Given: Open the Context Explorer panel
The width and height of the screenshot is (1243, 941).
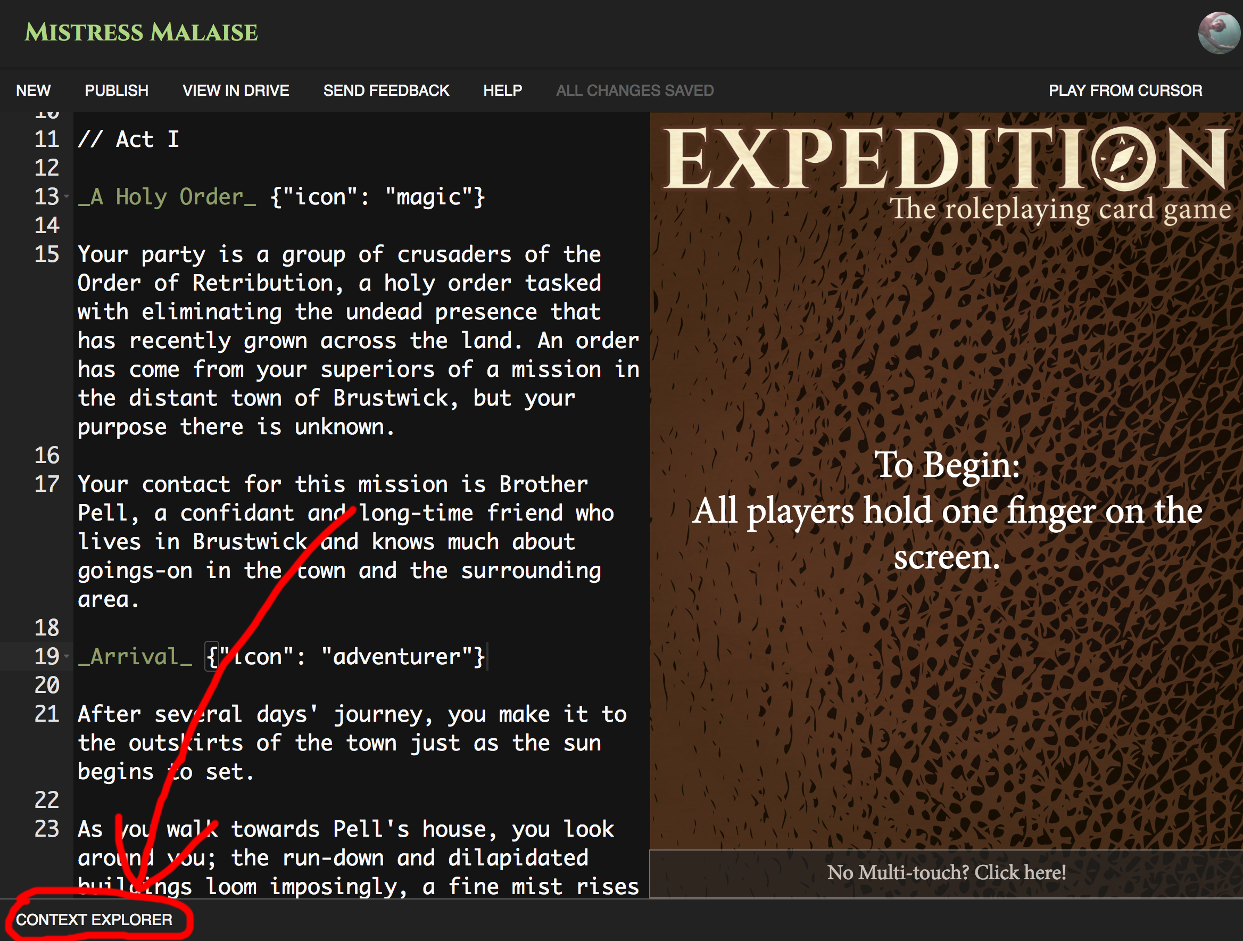Looking at the screenshot, I should click(94, 920).
